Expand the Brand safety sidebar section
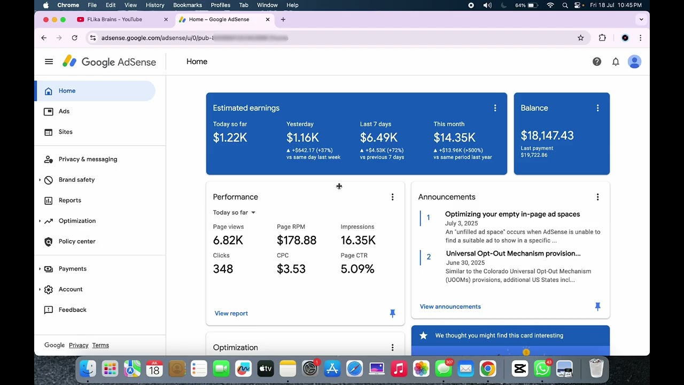Screen dimensions: 684x385 point(40,180)
